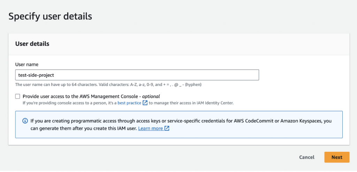Screen dimensions: 357x172
Task: Click the valid characters hint text
Action: [x=108, y=85]
